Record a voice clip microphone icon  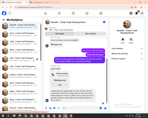tap(46, 108)
